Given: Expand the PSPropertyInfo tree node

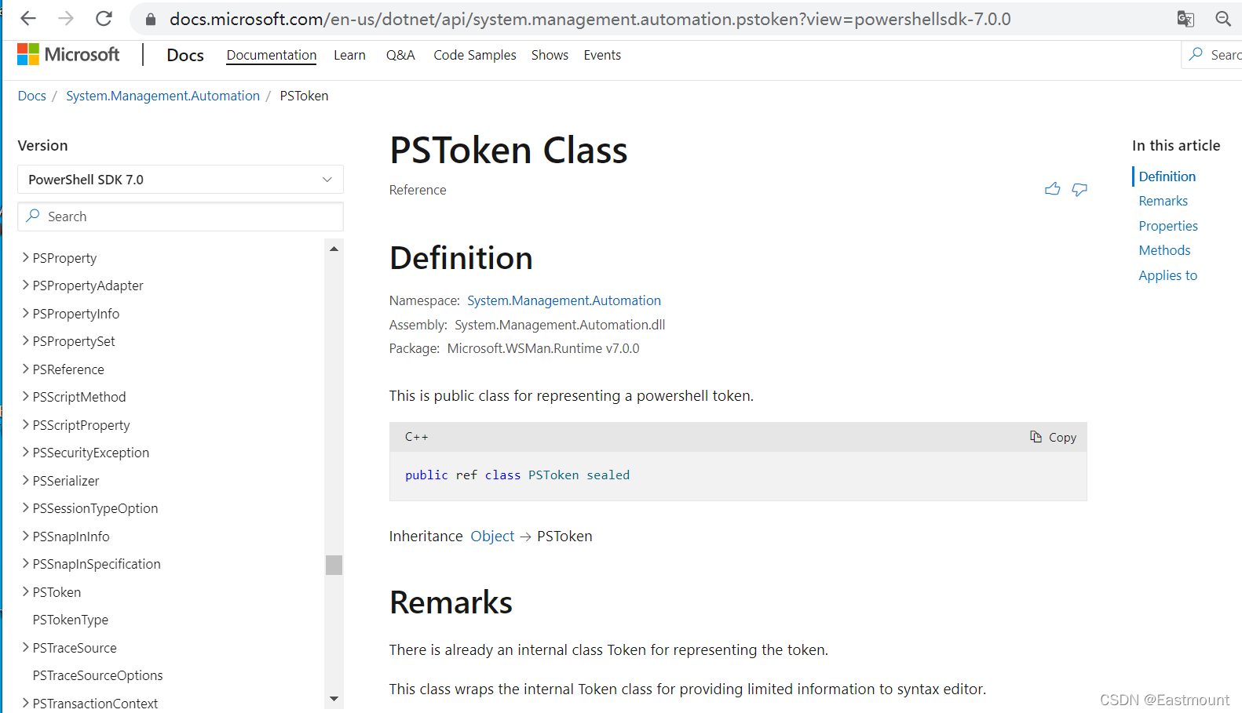Looking at the screenshot, I should point(26,313).
